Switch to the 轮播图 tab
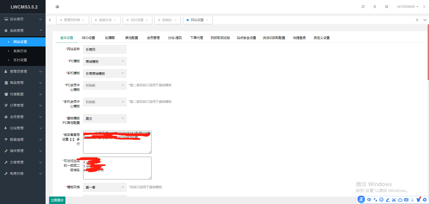 (110, 38)
